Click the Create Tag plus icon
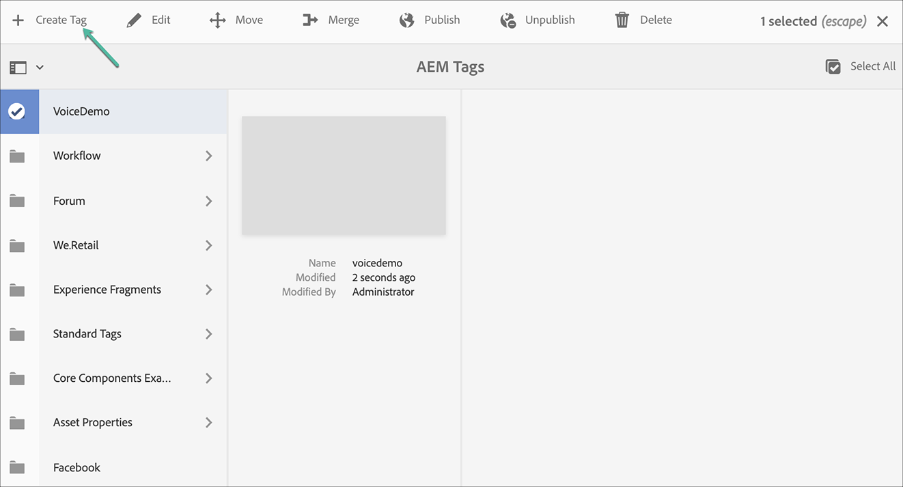Screen dimensions: 903x487 tap(18, 20)
